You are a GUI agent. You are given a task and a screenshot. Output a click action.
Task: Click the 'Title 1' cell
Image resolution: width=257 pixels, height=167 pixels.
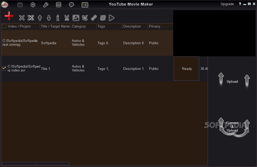45,69
